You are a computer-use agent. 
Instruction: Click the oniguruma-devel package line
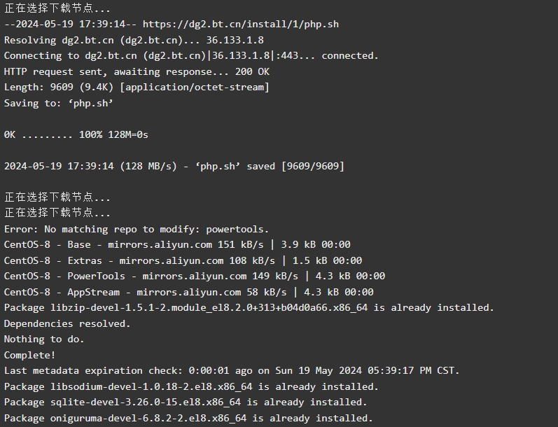[x=188, y=418]
